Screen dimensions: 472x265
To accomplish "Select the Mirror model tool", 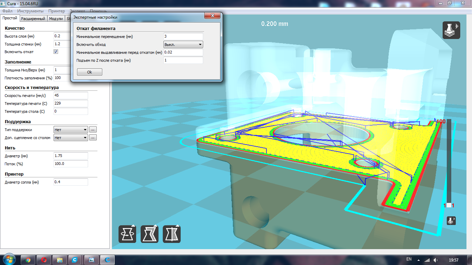I will pyautogui.click(x=171, y=234).
